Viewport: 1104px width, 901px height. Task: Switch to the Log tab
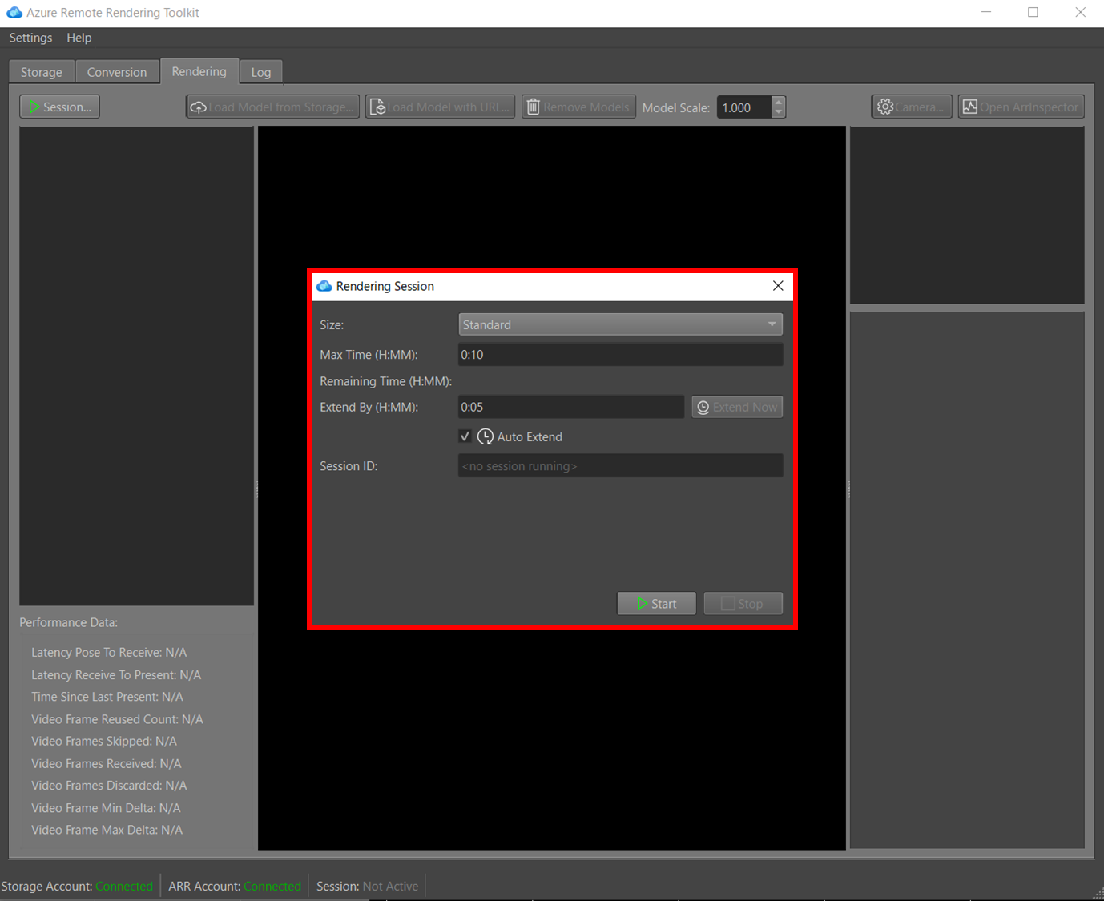(260, 71)
